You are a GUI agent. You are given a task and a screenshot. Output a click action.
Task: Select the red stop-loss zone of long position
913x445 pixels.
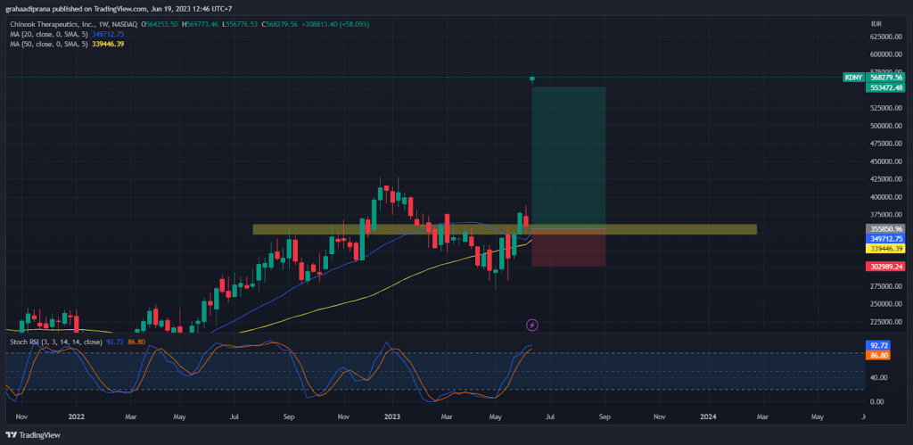tap(568, 248)
